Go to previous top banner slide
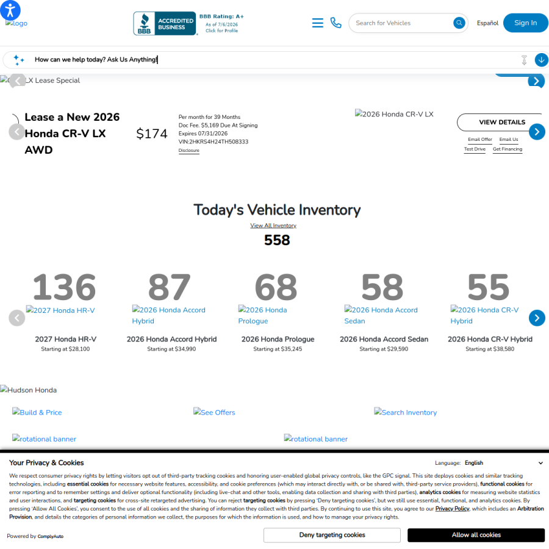 17,81
